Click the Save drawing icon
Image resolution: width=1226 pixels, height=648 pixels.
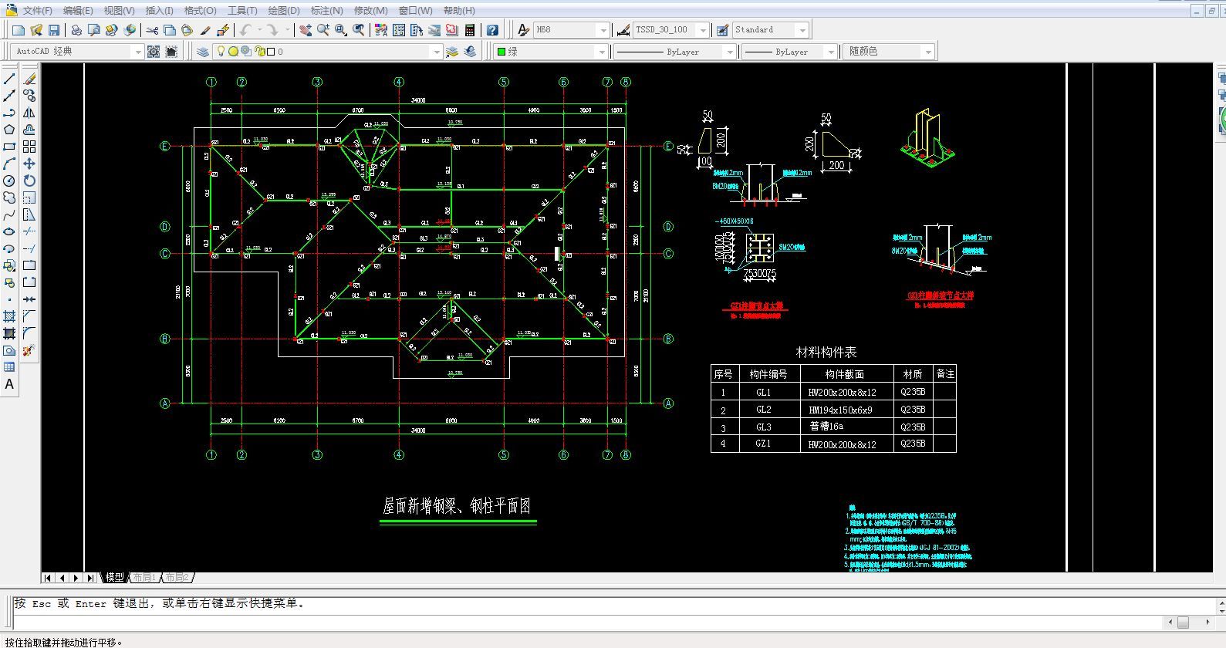click(54, 30)
